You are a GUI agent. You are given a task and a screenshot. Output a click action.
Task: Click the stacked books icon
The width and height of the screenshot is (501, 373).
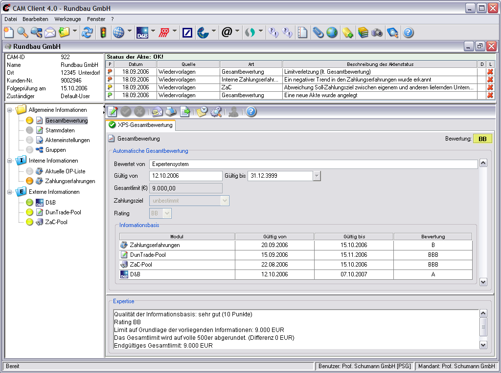click(363, 33)
